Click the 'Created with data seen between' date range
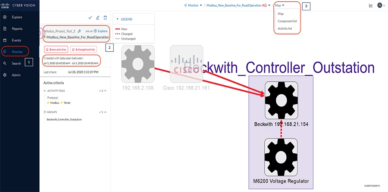This screenshot has width=388, height=192. coord(71,63)
